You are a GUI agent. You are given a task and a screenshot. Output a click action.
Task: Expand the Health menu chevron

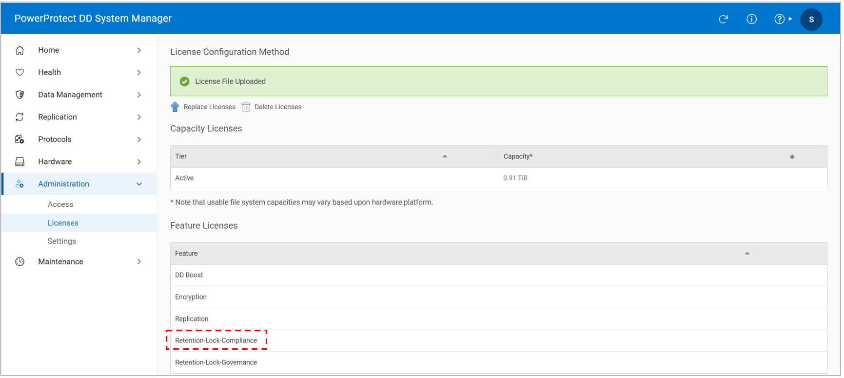tap(139, 73)
